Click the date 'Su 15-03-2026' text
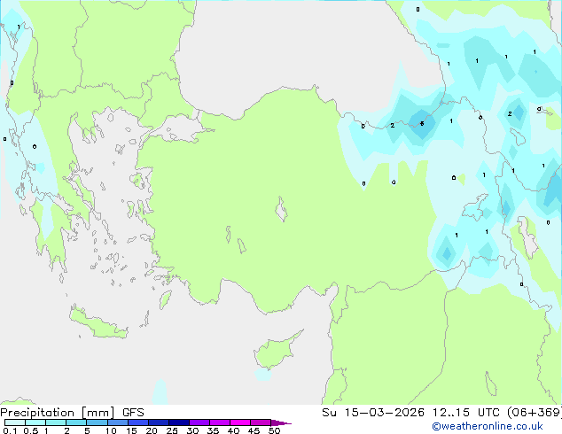 373,413
